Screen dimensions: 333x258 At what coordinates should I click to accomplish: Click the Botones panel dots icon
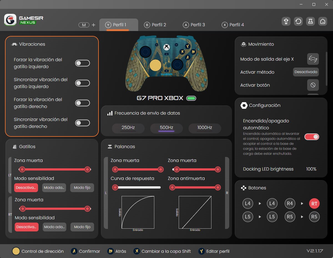[x=243, y=188]
